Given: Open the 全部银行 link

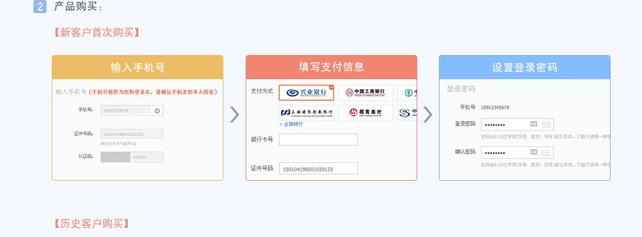Looking at the screenshot, I should coord(291,124).
